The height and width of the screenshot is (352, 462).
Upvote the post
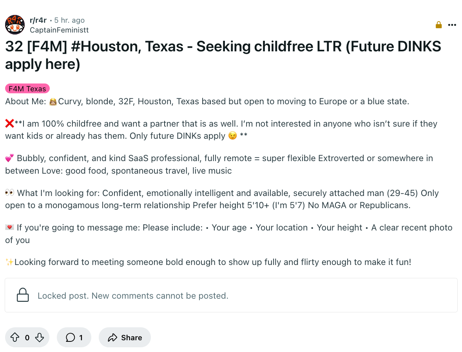15,337
